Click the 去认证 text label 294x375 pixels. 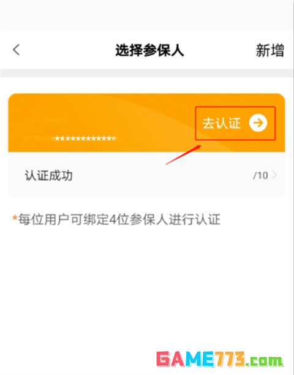click(221, 123)
